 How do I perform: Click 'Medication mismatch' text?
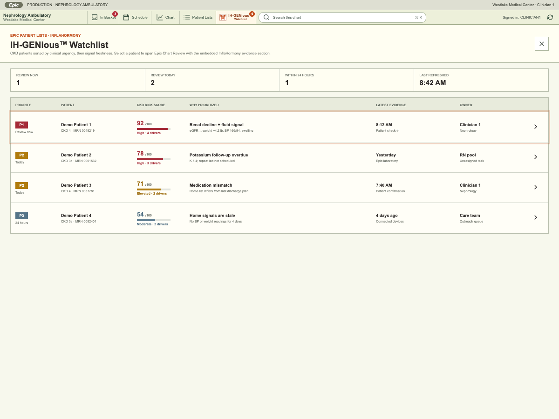(x=211, y=185)
